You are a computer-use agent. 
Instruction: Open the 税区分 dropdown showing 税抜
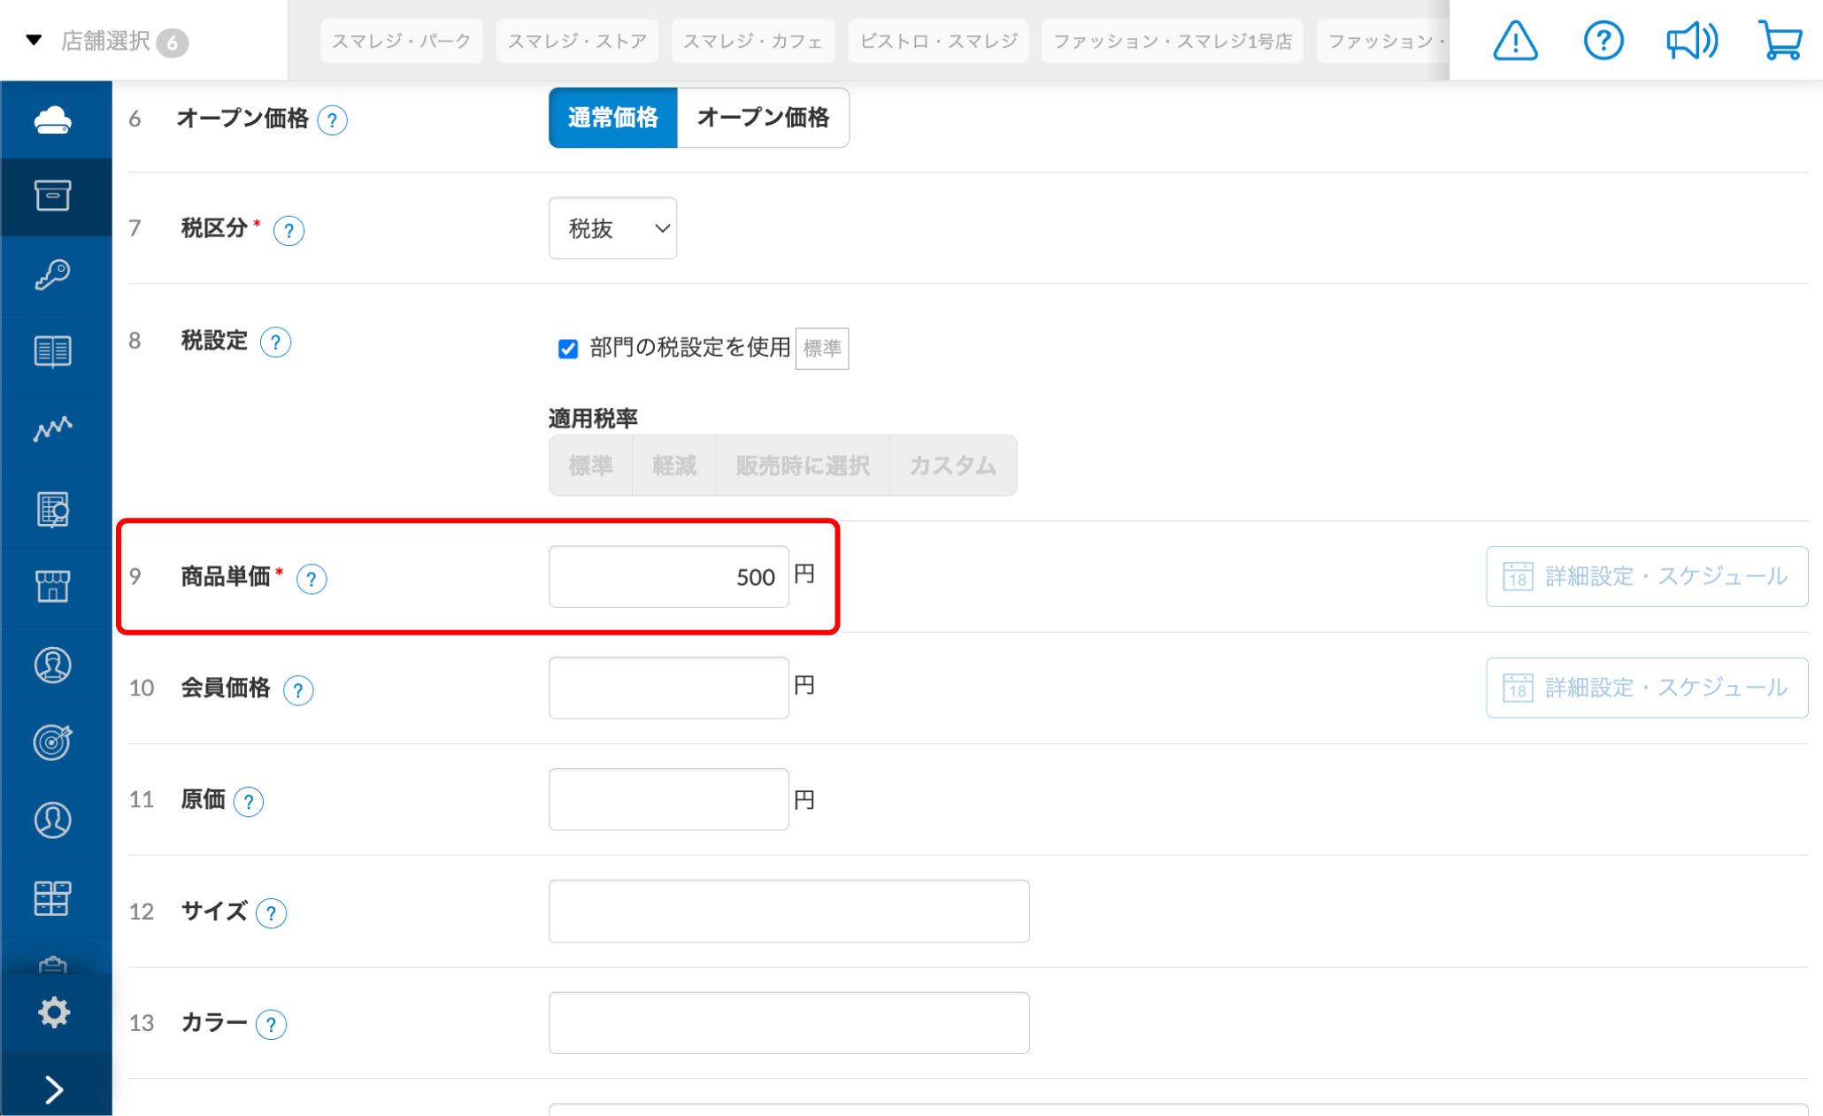tap(612, 228)
